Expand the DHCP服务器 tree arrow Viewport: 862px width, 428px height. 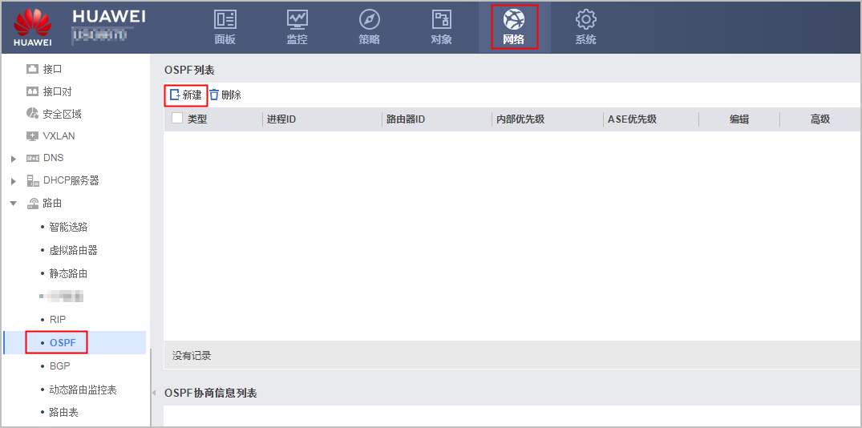click(x=13, y=181)
